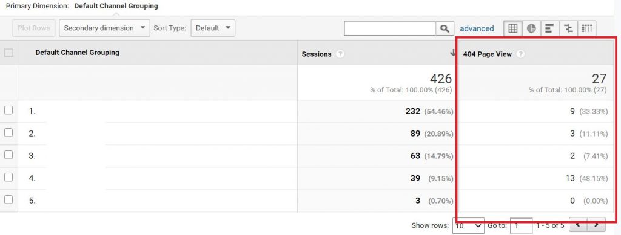The width and height of the screenshot is (621, 235).
Task: Select Default Channel Grouping primary dimension
Action: tap(116, 6)
